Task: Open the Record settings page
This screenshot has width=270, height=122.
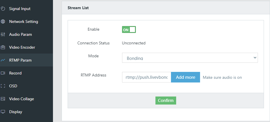Action: tap(15, 73)
